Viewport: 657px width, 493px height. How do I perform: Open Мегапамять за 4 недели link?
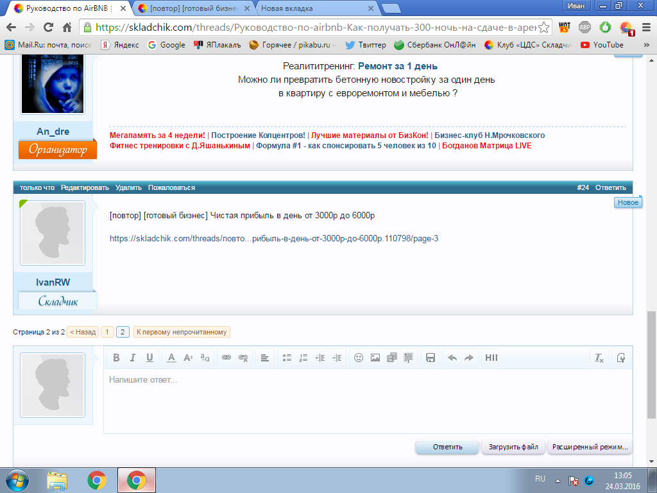tap(157, 135)
